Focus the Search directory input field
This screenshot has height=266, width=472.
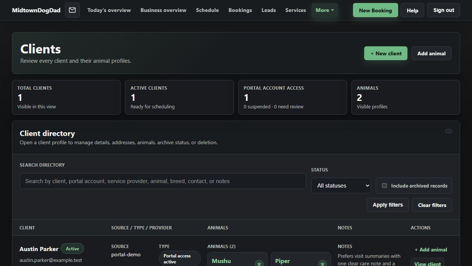(x=163, y=181)
